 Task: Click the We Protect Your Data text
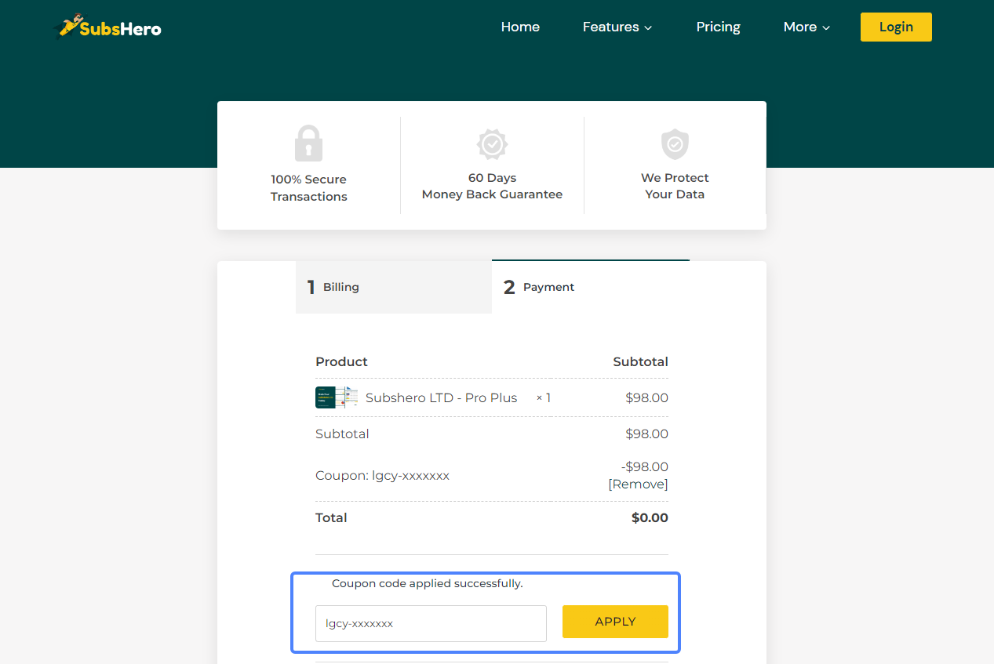click(x=675, y=186)
